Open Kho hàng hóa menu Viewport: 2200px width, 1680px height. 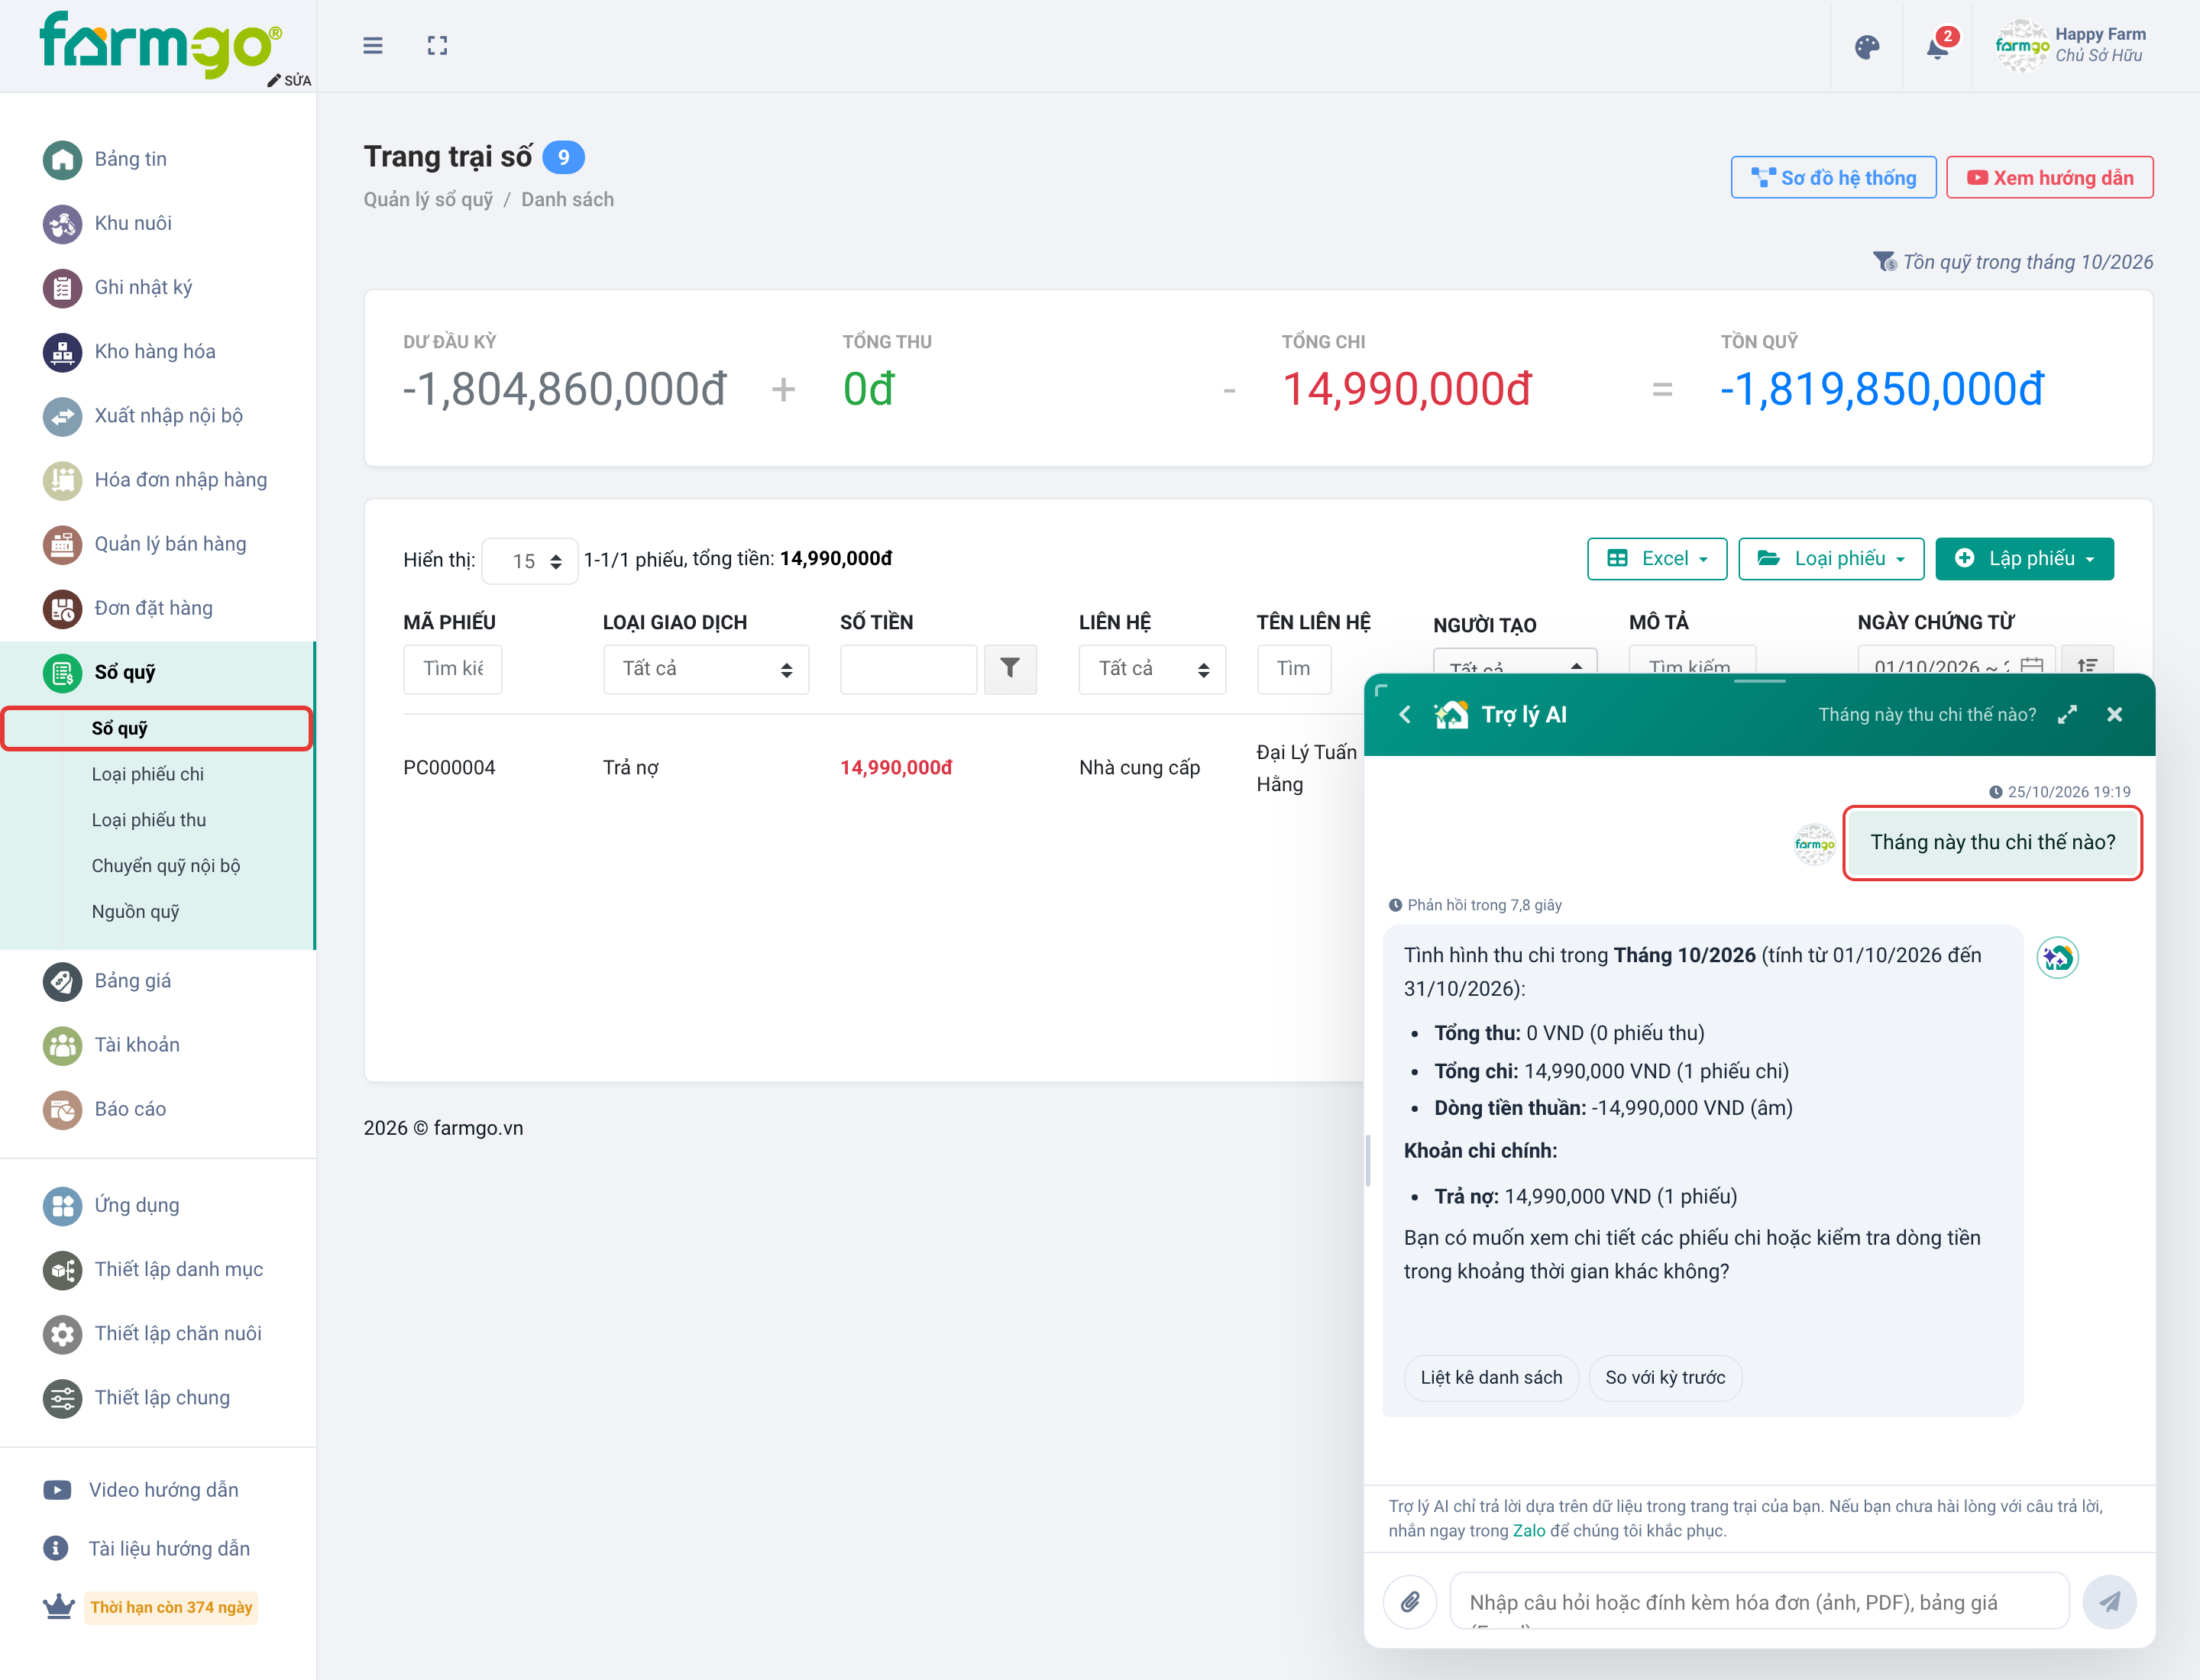154,351
